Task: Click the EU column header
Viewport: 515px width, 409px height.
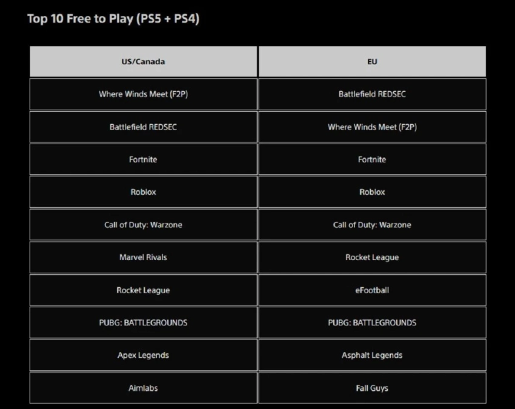Action: pos(372,61)
